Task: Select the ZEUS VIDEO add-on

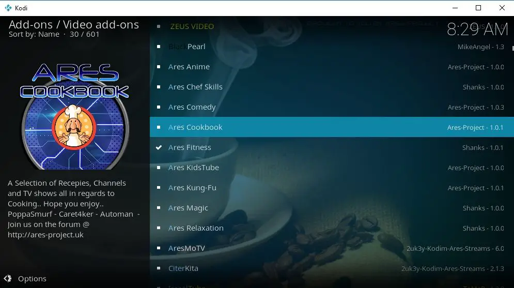Action: point(332,26)
